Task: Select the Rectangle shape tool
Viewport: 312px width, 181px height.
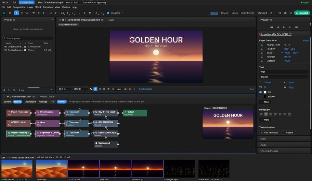Action: pyautogui.click(x=62, y=13)
